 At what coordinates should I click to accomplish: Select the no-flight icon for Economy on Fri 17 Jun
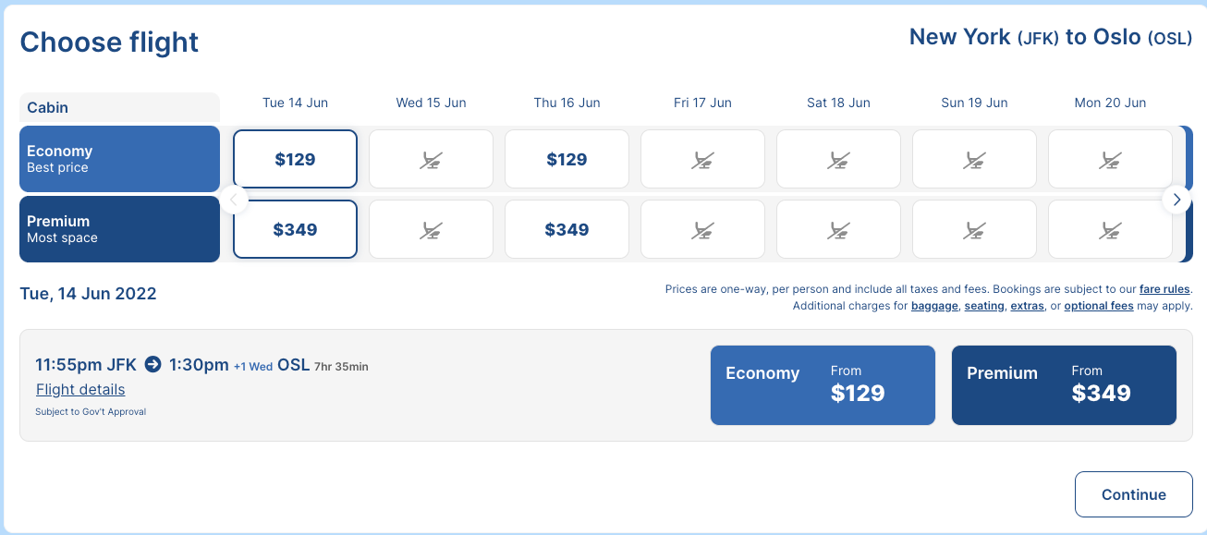click(x=702, y=159)
